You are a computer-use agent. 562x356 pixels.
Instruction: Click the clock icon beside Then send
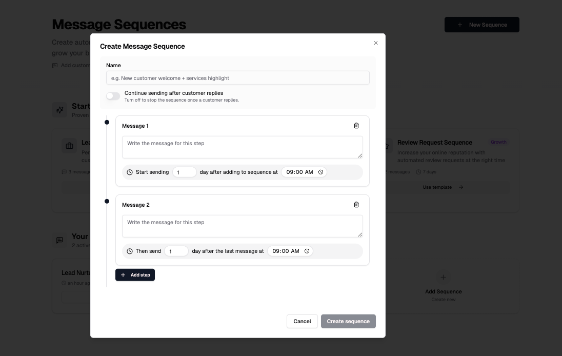(130, 251)
